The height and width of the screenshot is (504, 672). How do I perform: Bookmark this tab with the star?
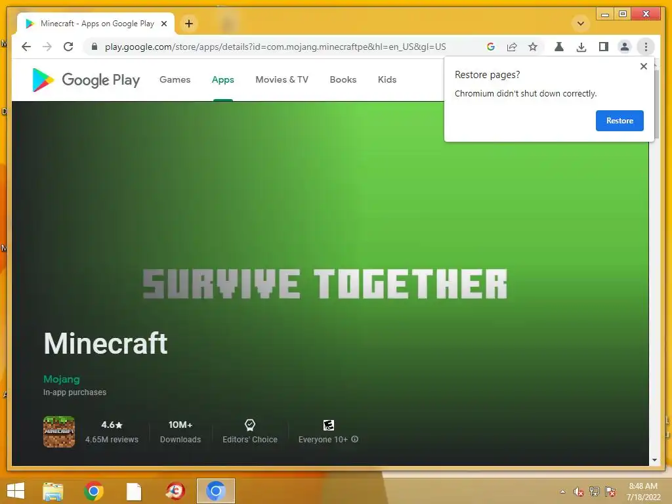point(533,47)
